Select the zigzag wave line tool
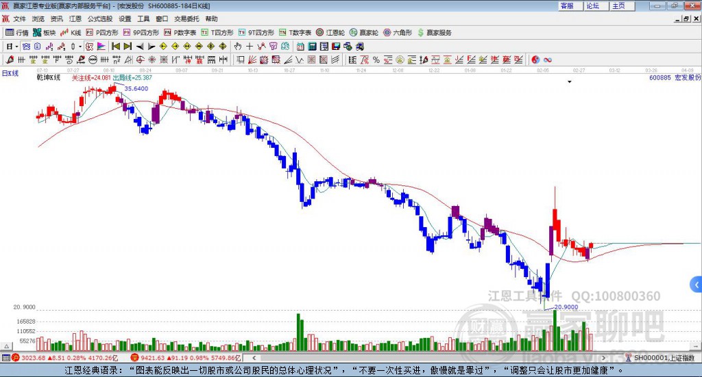Viewport: 702px width, 377px height. (299, 60)
